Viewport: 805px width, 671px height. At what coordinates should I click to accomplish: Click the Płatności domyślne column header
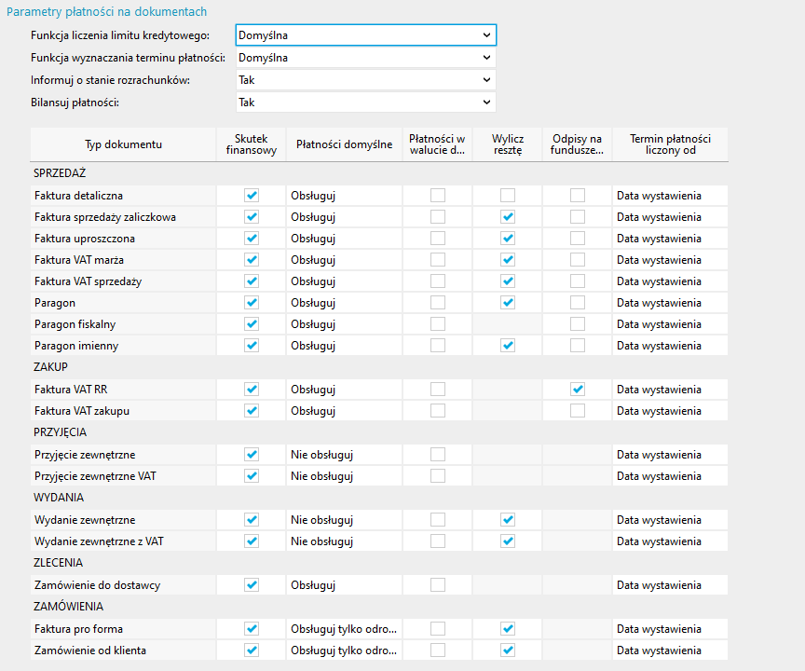click(344, 144)
